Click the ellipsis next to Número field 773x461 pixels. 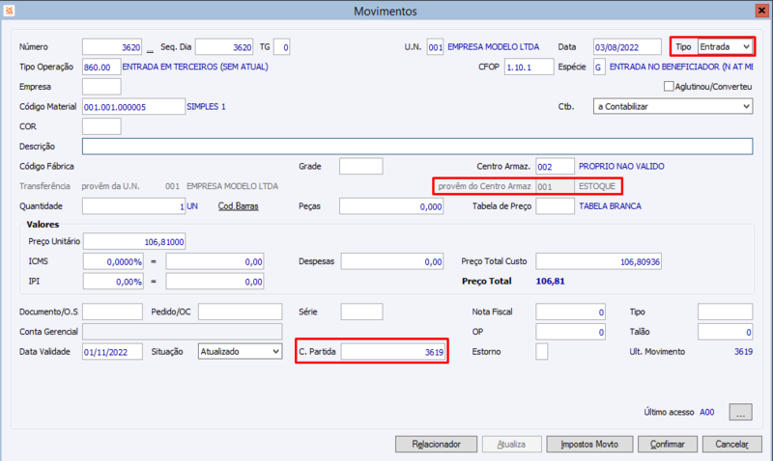(150, 49)
